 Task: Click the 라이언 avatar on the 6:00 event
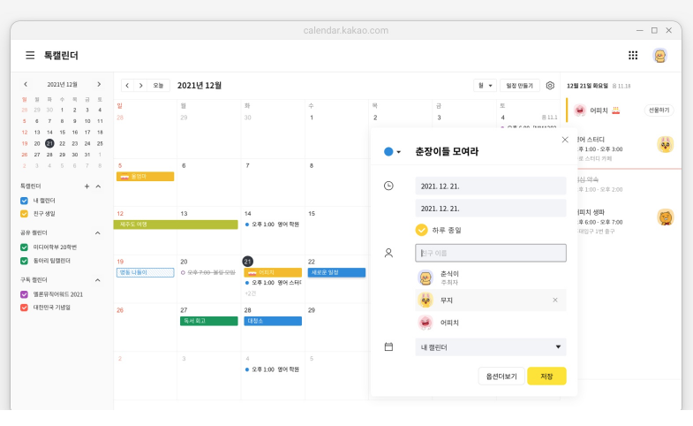(665, 217)
